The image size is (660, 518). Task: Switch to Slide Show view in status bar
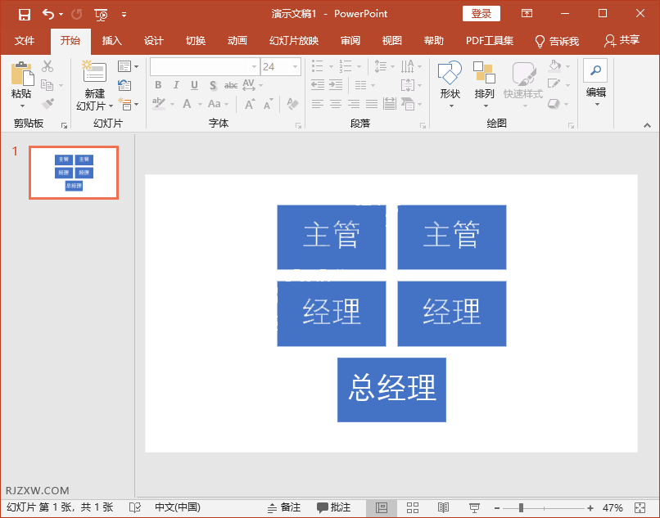click(474, 507)
